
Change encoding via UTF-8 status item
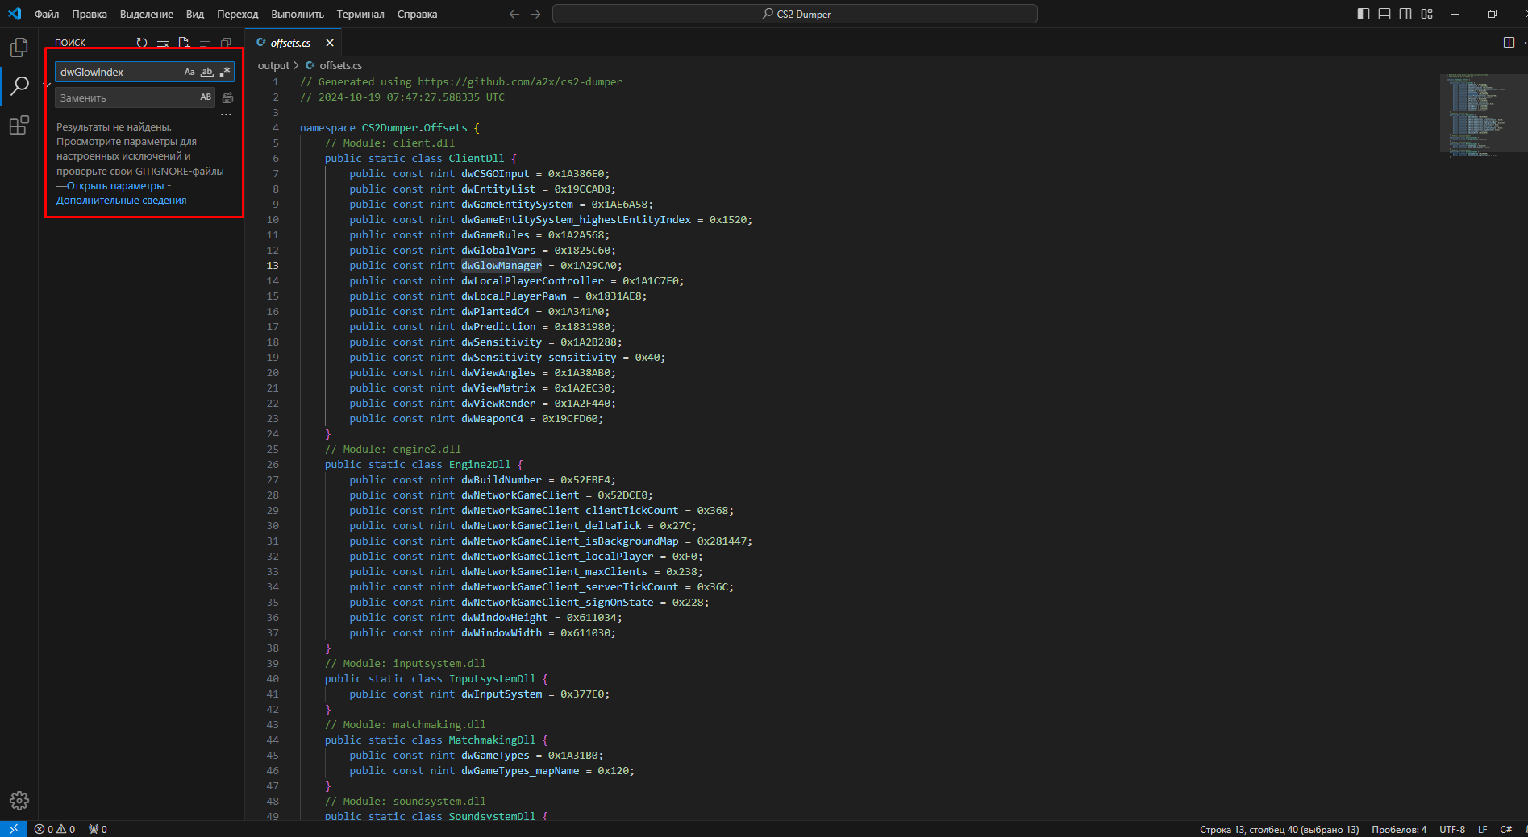coord(1452,829)
